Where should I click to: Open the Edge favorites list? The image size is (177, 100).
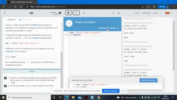[148, 7]
